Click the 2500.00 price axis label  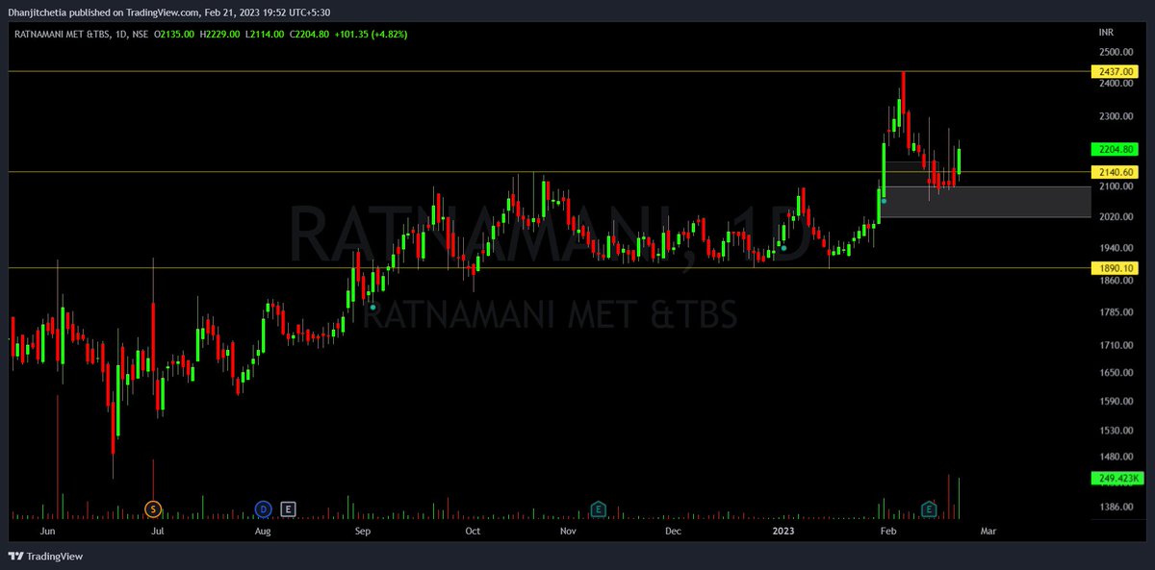[1114, 52]
